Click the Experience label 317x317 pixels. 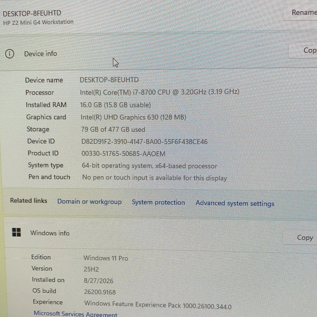[48, 302]
